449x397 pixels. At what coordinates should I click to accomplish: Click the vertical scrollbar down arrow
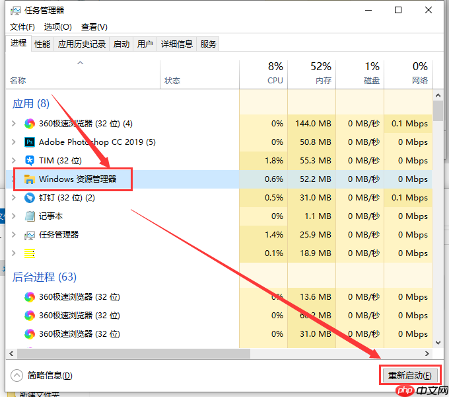pos(438,343)
